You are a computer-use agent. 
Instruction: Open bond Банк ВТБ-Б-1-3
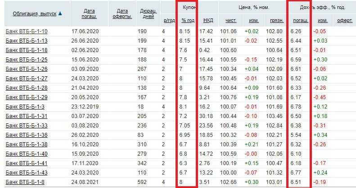[25, 106]
